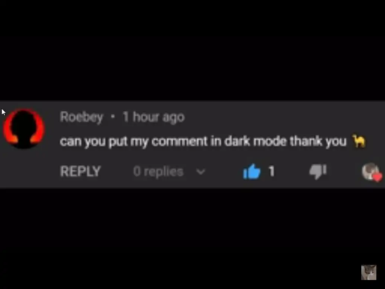Click the words "thank you" in the comment
Image resolution: width=385 pixels, height=289 pixels.
click(x=318, y=141)
